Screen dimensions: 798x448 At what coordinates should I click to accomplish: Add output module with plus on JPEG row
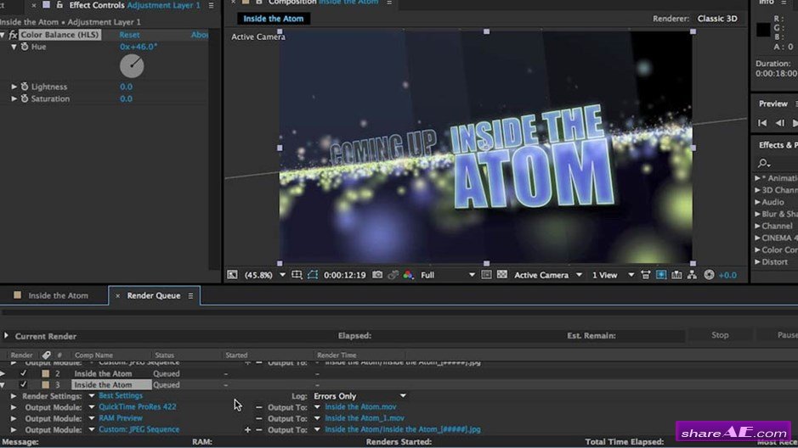click(247, 429)
